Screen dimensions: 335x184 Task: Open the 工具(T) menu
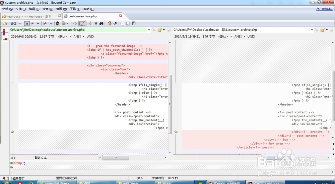[x=75, y=9]
